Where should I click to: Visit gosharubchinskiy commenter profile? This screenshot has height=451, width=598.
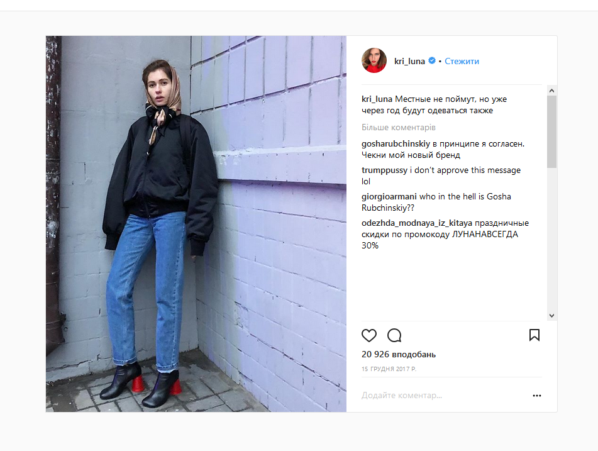tap(396, 144)
